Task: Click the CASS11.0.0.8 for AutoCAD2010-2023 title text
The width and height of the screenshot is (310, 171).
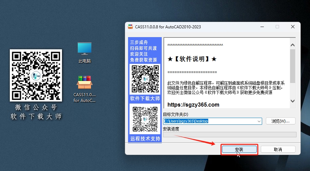Action: 168,27
